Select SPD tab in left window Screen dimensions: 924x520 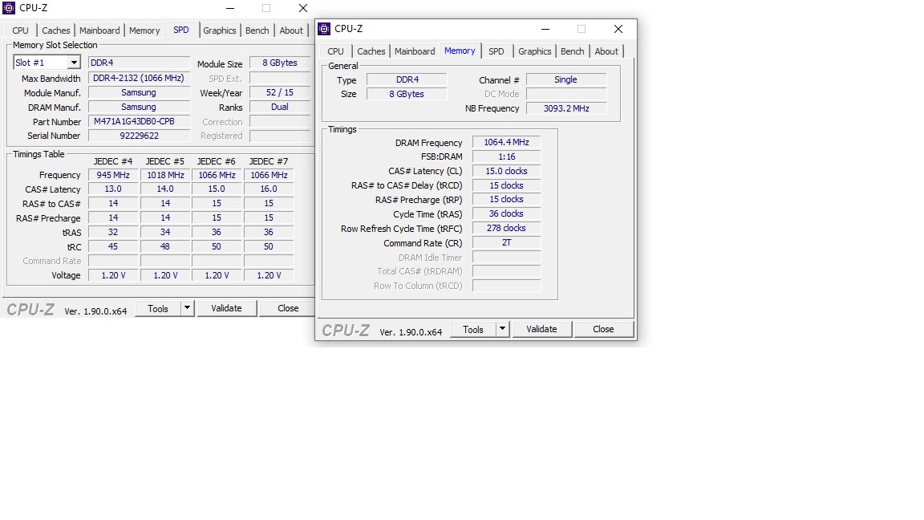click(181, 30)
